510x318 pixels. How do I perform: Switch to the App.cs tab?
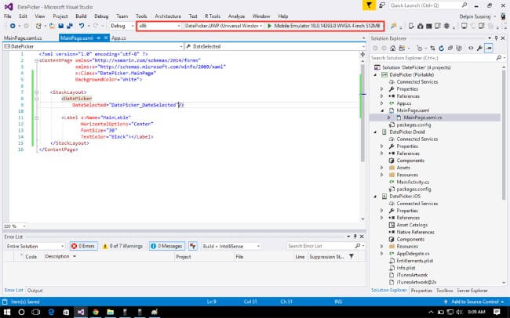pyautogui.click(x=118, y=37)
